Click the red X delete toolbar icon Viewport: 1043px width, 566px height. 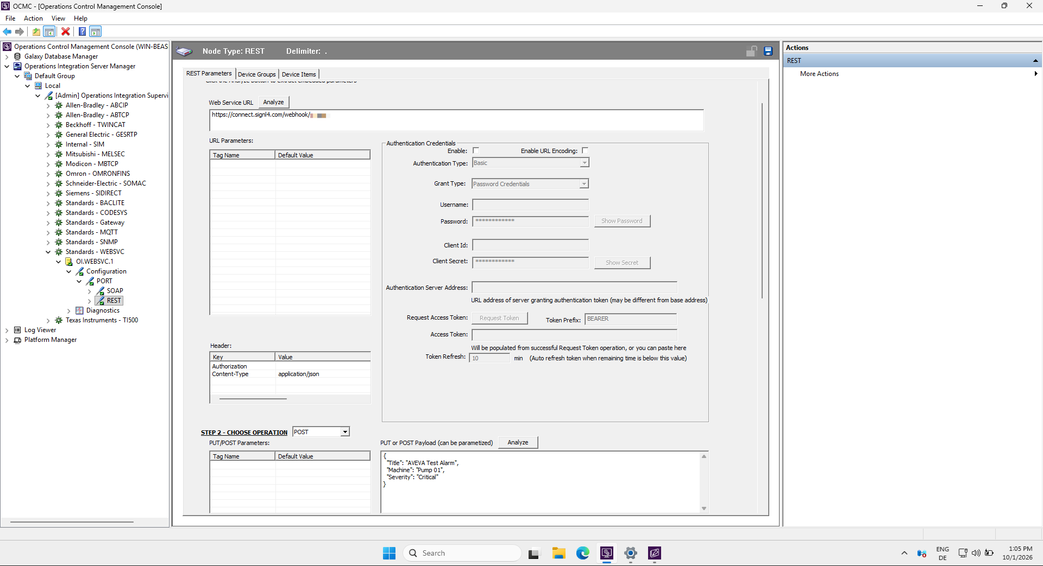click(65, 31)
